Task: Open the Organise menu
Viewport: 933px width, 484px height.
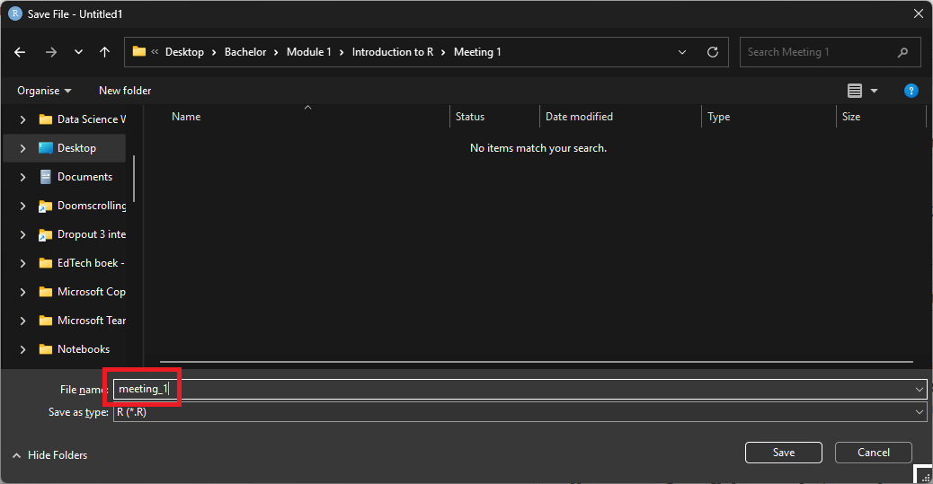Action: click(x=44, y=91)
